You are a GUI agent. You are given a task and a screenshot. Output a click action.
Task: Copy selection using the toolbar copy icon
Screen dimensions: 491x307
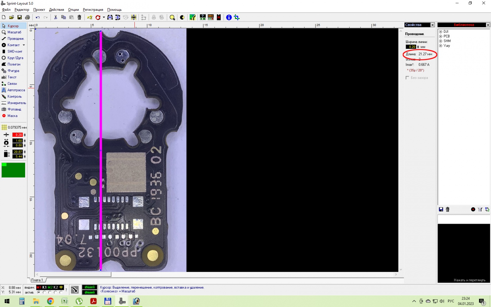point(64,17)
